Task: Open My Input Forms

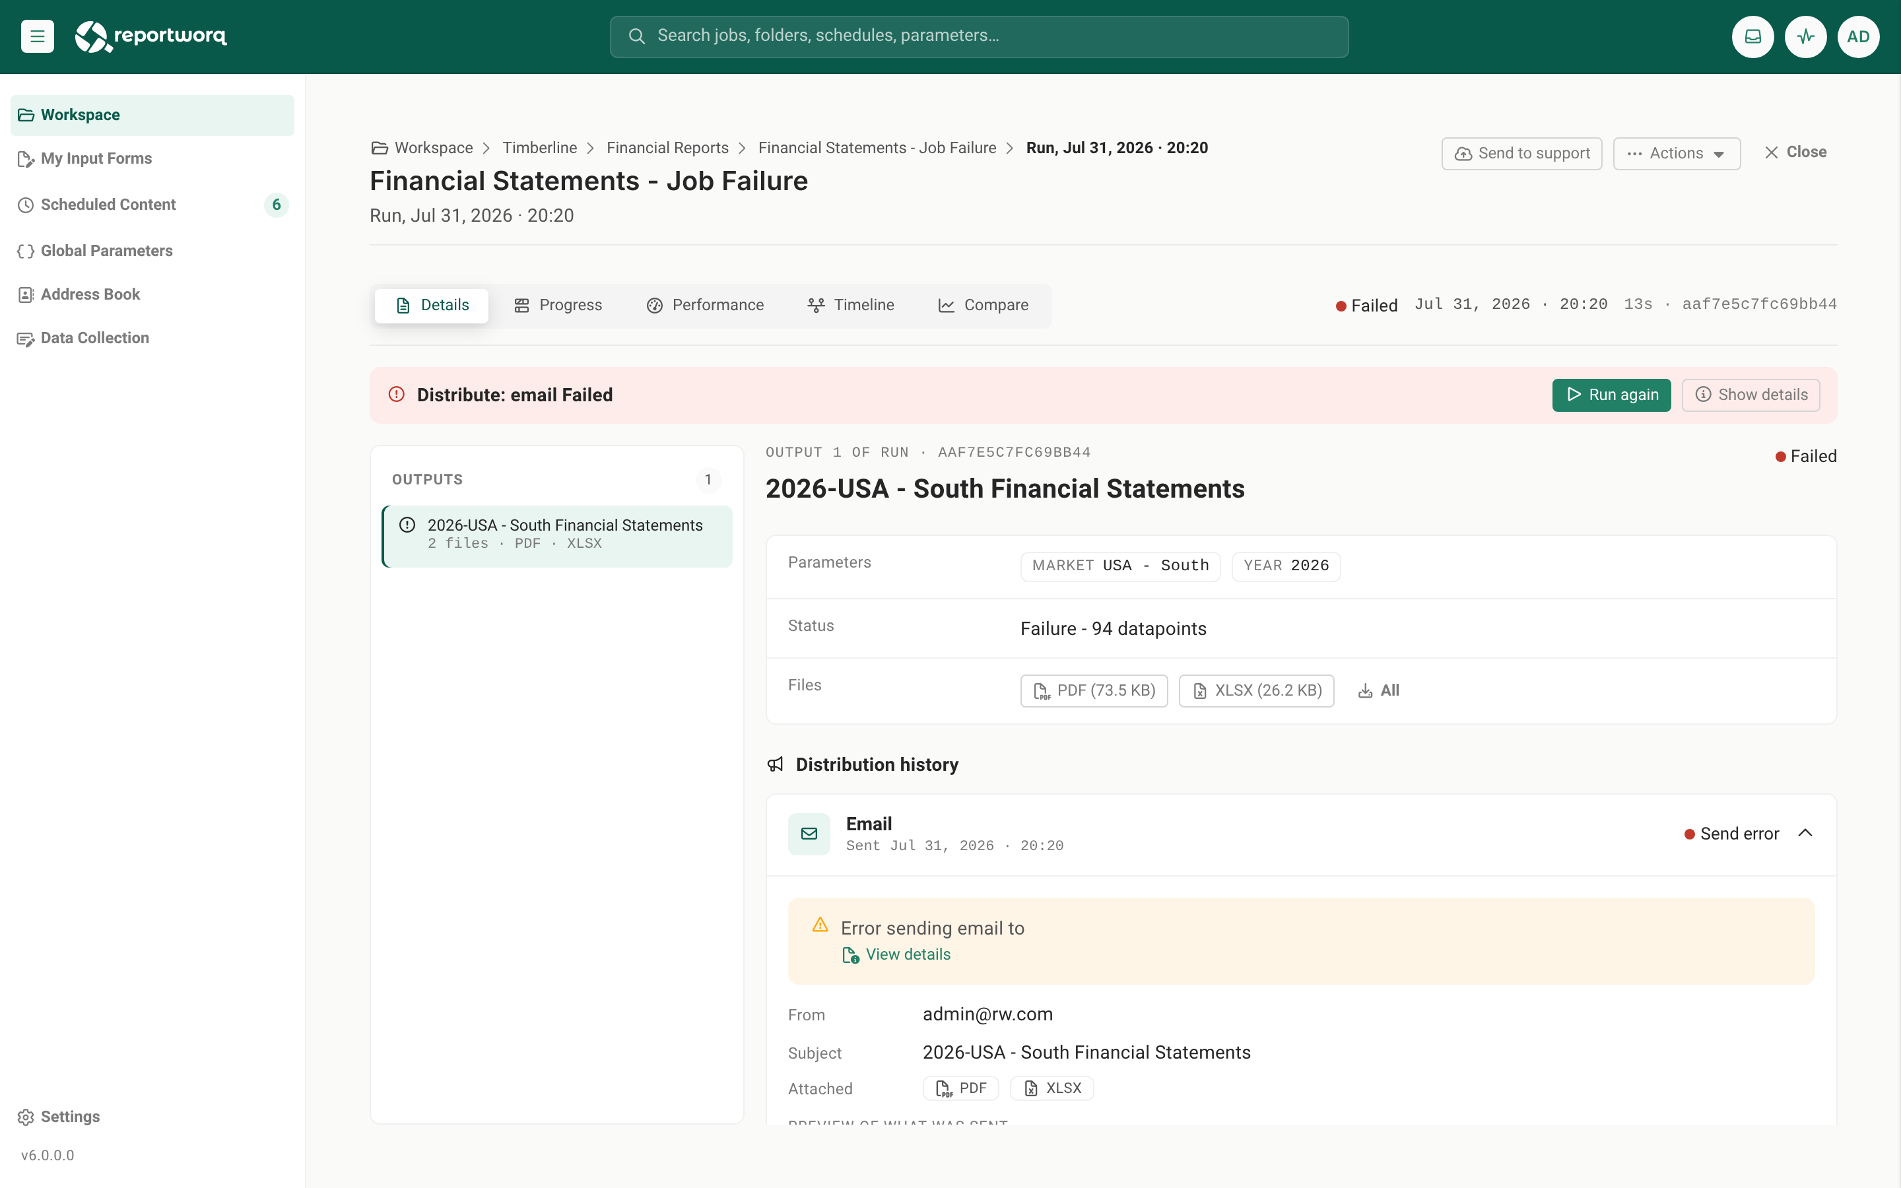Action: pos(152,158)
